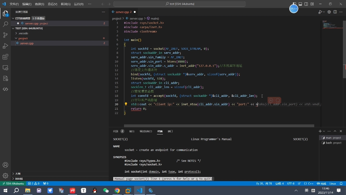Go forward with the navigation arrow
The height and width of the screenshot is (195, 346).
[x=109, y=4]
